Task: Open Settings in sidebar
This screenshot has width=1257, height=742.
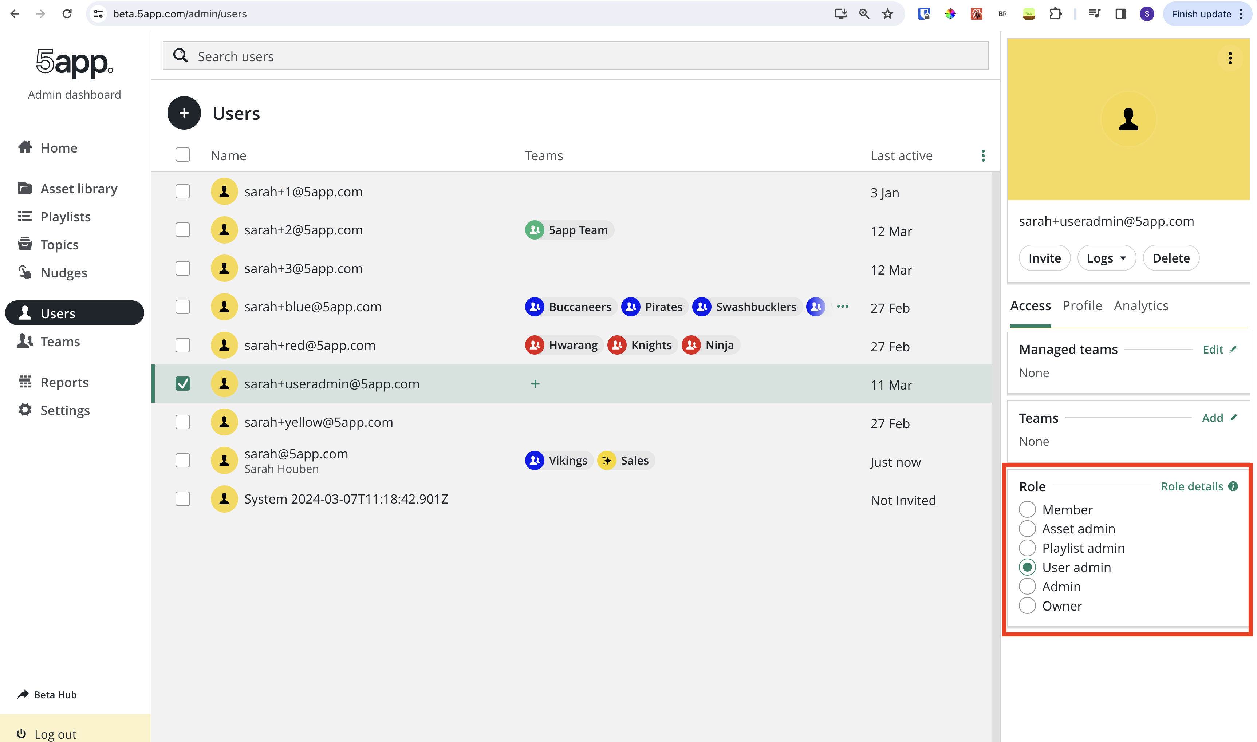Action: [54, 410]
